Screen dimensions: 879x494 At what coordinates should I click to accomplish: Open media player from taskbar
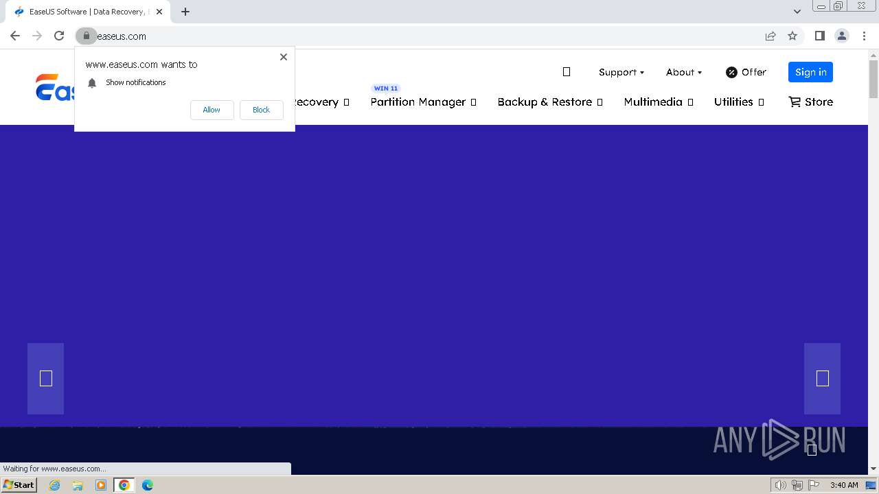pos(101,485)
